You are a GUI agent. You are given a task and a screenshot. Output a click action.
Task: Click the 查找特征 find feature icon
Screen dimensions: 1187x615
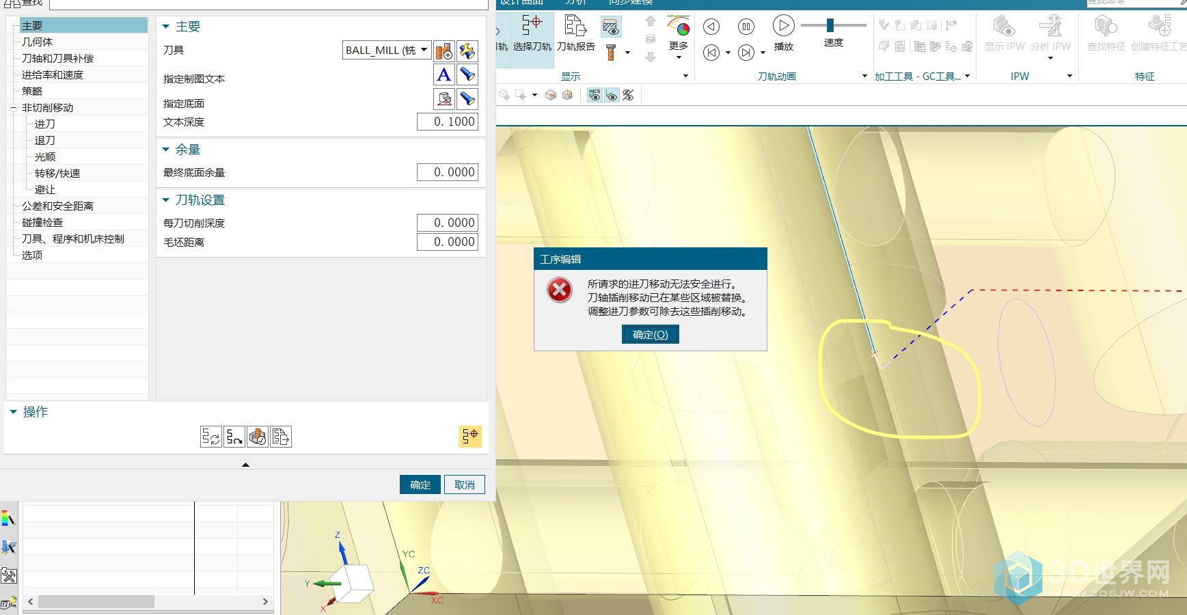[1106, 33]
